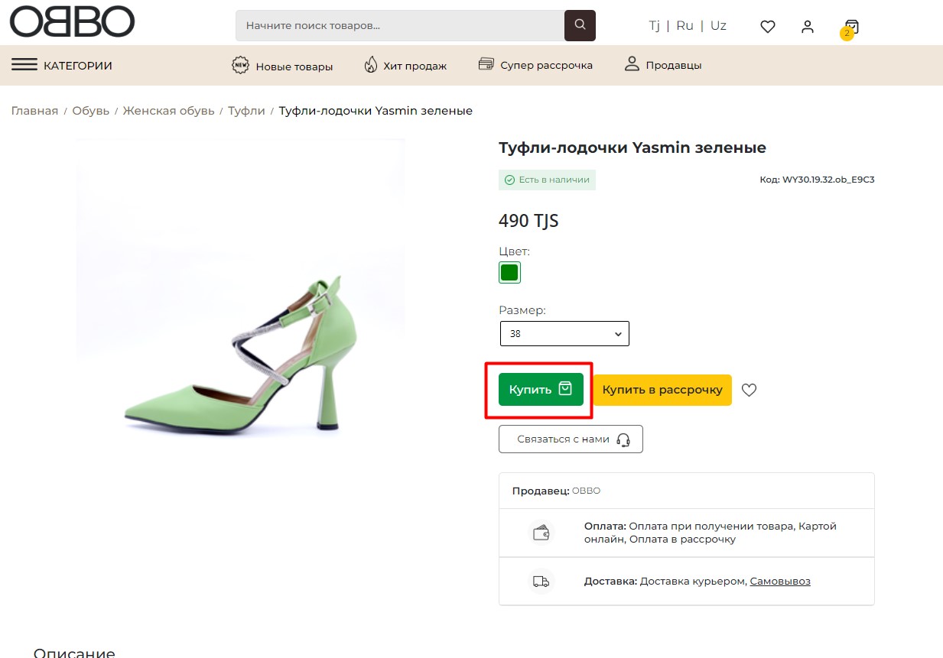The height and width of the screenshot is (658, 943).
Task: Click the Самовывоз delivery link
Action: 779,582
